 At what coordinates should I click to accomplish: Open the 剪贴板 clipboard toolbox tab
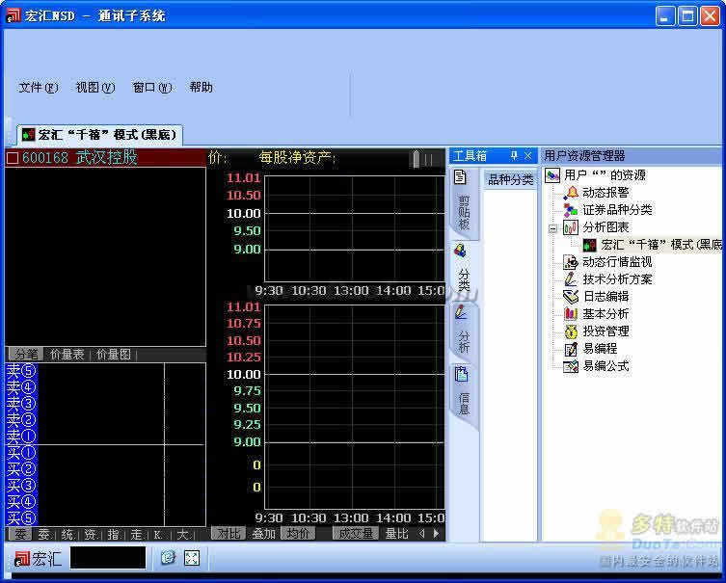464,203
